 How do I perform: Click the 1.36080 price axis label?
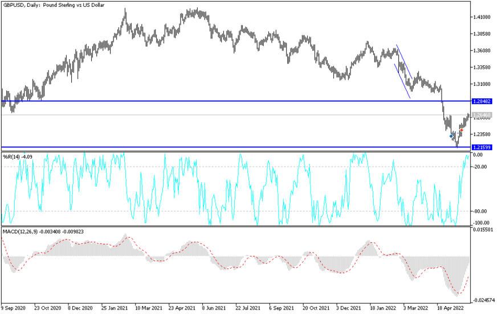(482, 51)
